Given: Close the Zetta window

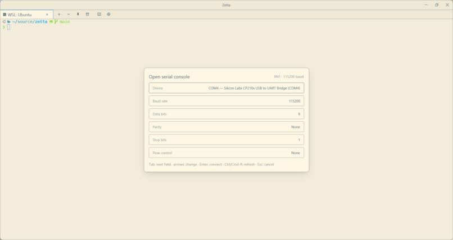Looking at the screenshot, I should pyautogui.click(x=447, y=5).
